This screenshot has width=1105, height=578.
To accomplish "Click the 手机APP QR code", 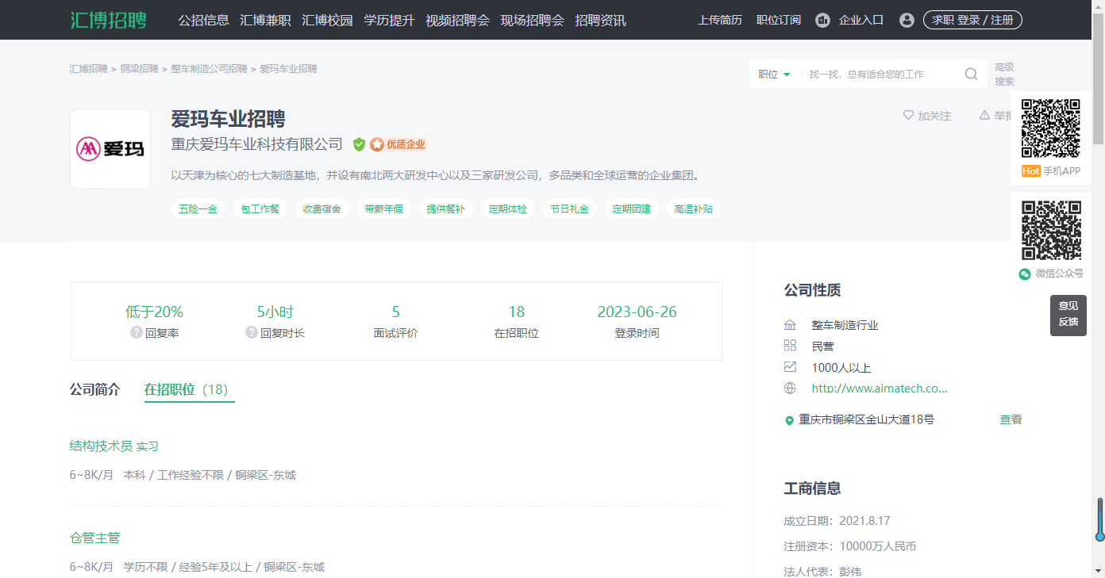I will point(1050,128).
